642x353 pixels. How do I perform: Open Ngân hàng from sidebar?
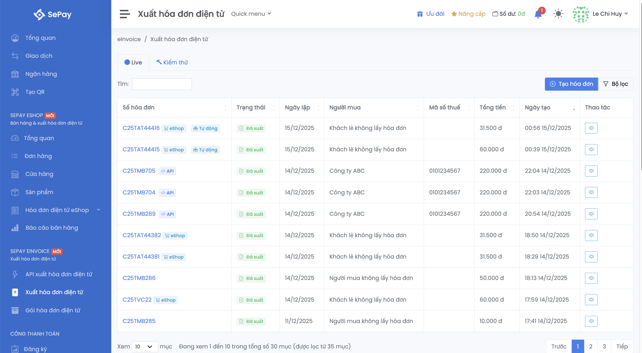41,74
